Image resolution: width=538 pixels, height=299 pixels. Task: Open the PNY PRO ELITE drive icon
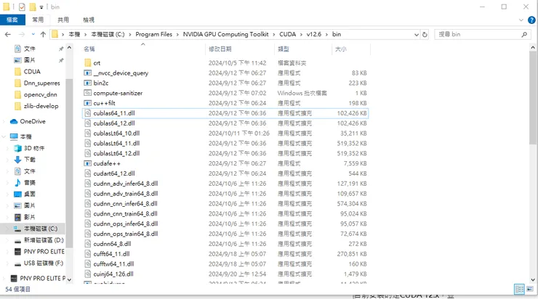pyautogui.click(x=17, y=251)
